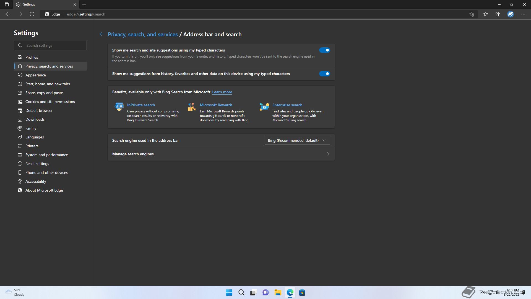
Task: Click the InPrivate search icon
Action: coord(119,107)
